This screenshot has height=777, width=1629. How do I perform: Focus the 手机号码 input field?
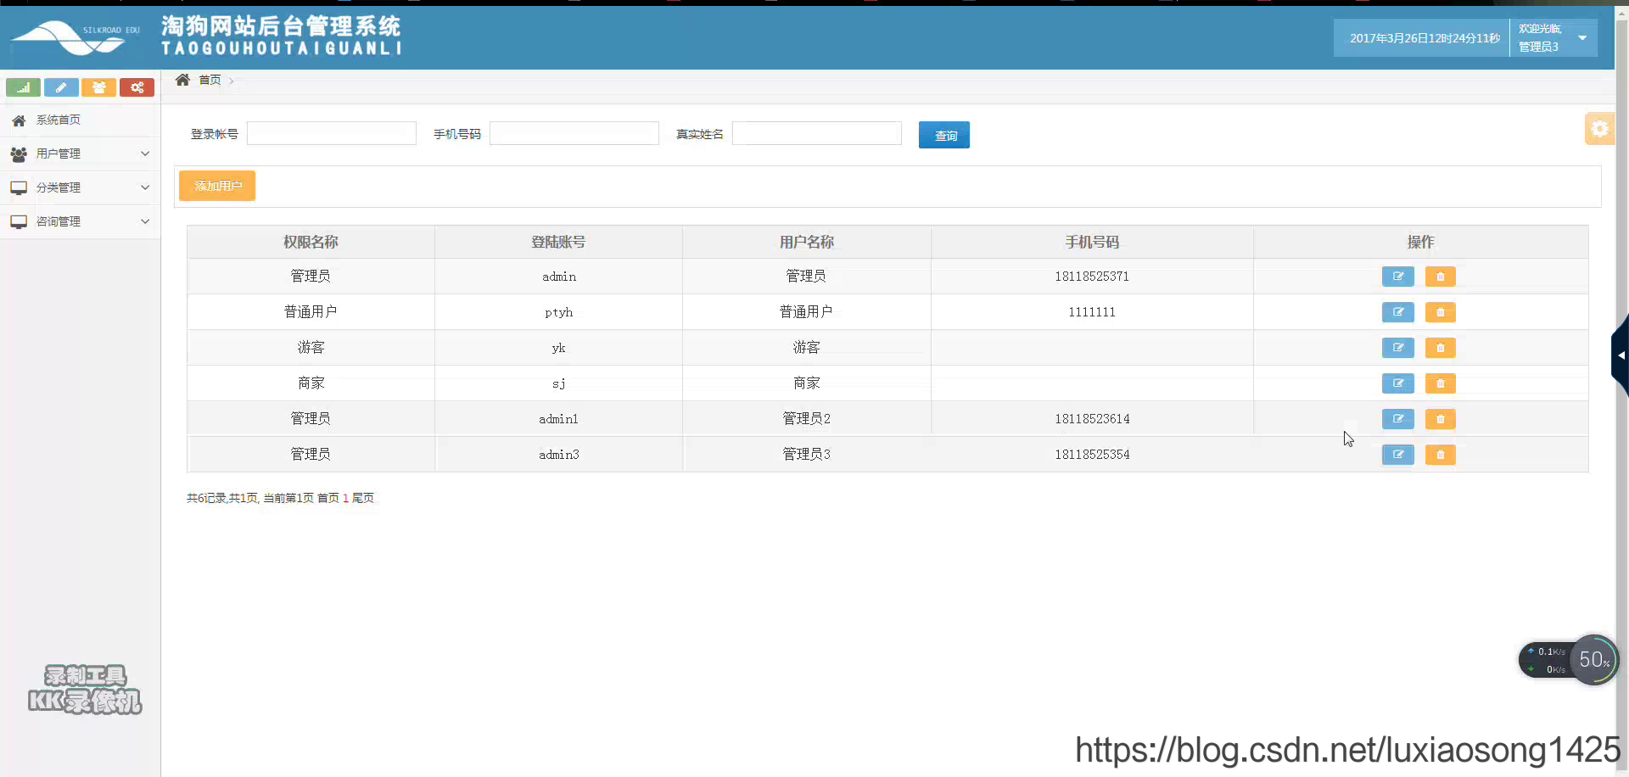pos(574,133)
